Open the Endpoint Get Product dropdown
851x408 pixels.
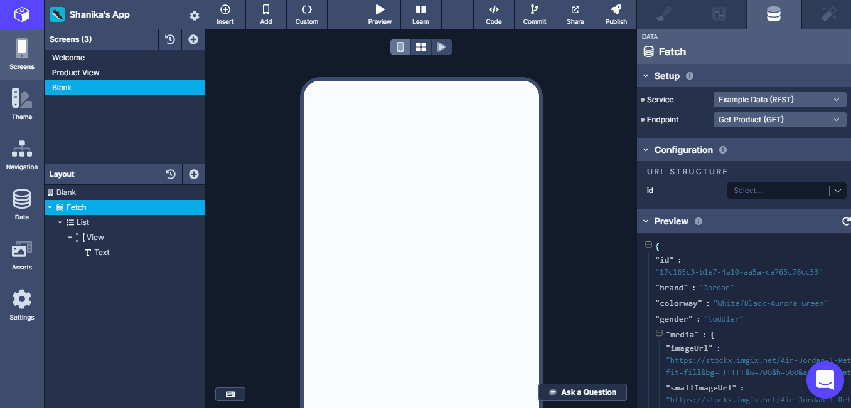(779, 120)
